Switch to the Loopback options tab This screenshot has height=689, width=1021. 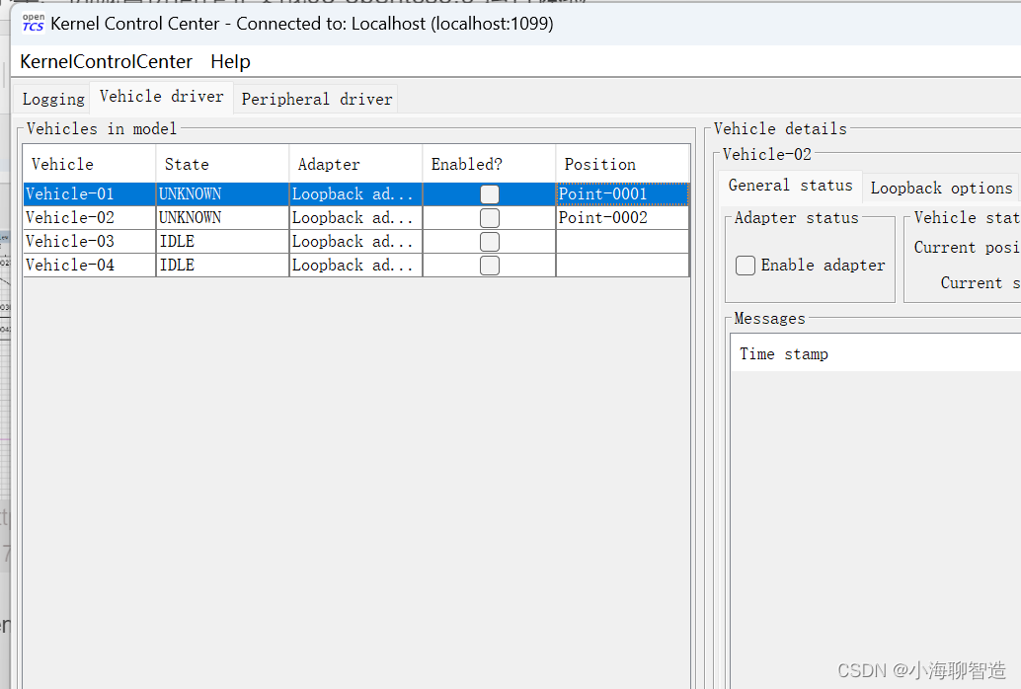941,189
